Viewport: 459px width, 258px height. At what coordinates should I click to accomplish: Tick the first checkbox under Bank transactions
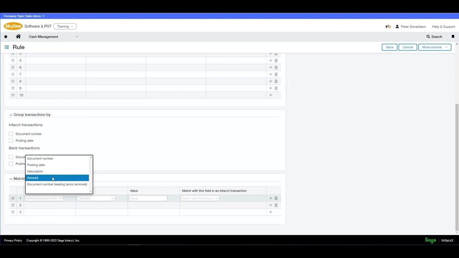[x=11, y=157]
